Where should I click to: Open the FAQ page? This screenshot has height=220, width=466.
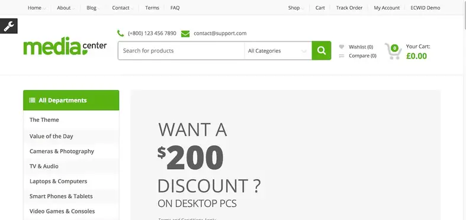pyautogui.click(x=175, y=8)
